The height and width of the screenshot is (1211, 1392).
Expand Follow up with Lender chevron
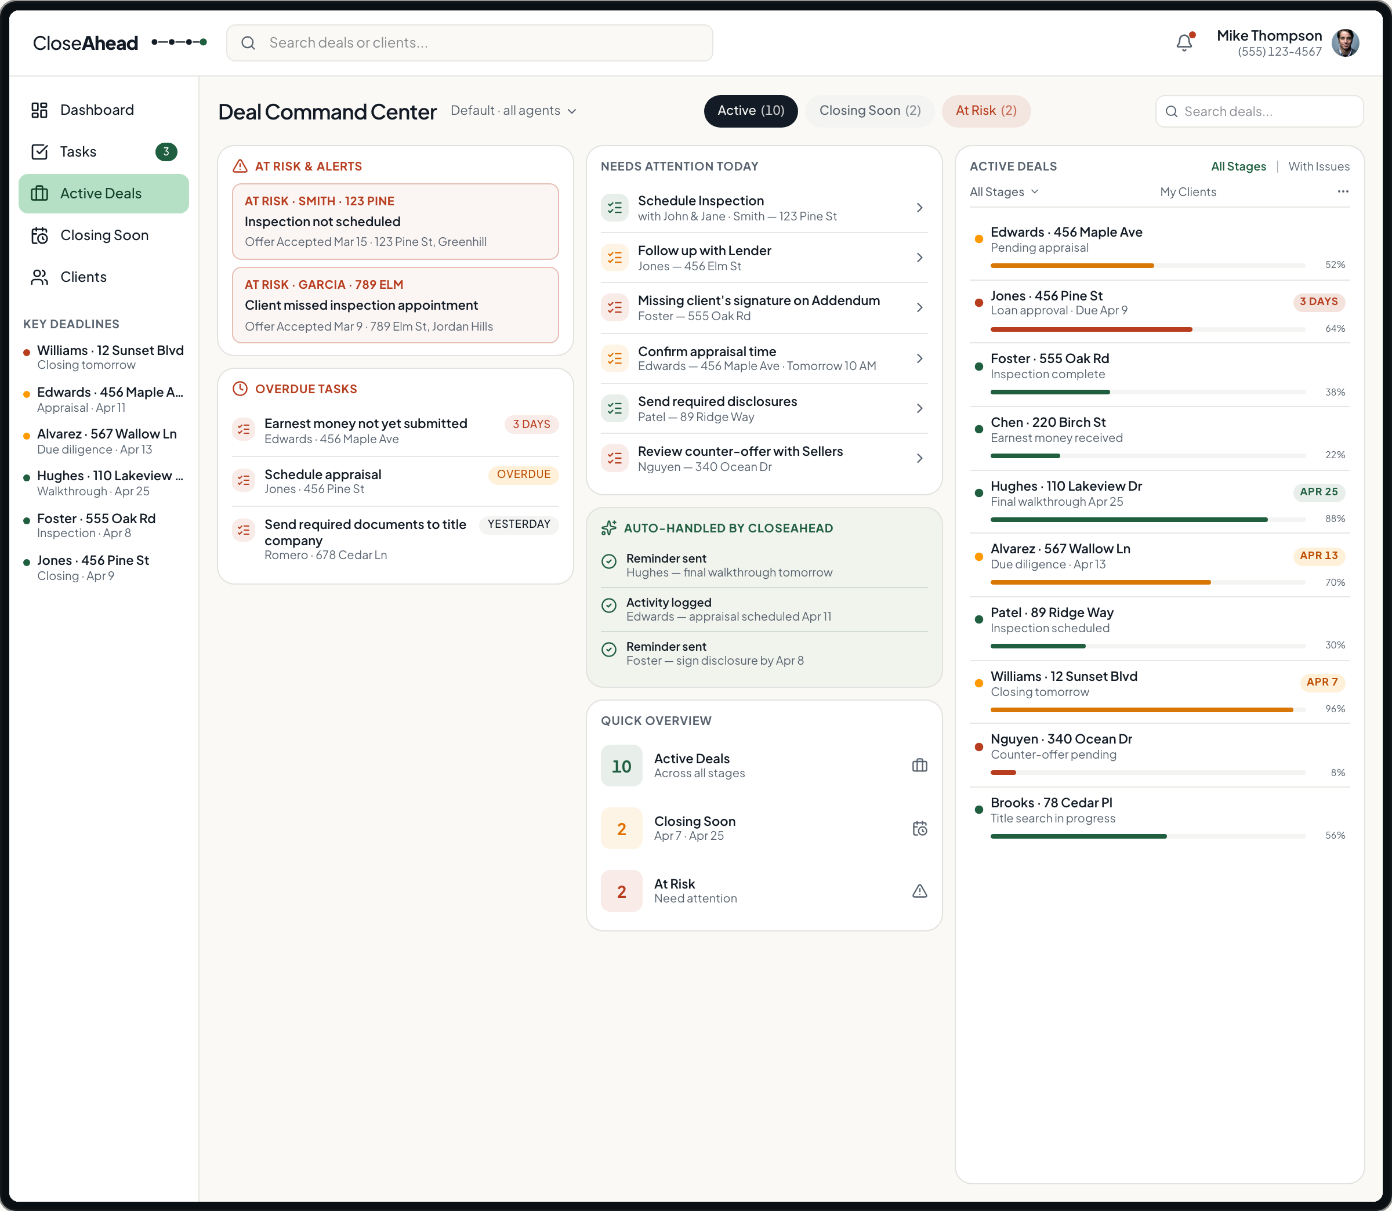(919, 258)
